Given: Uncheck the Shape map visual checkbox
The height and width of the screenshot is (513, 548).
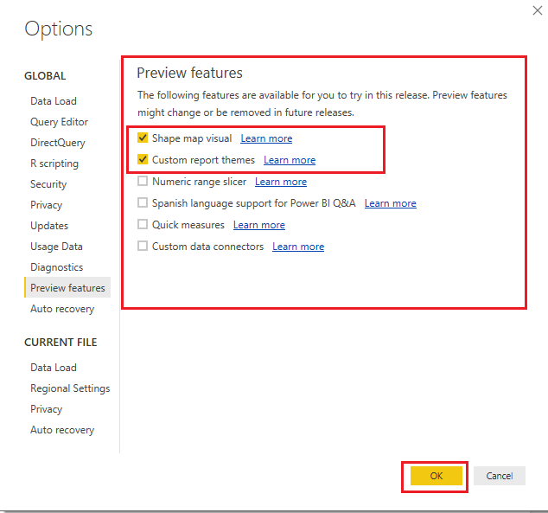Looking at the screenshot, I should click(143, 138).
